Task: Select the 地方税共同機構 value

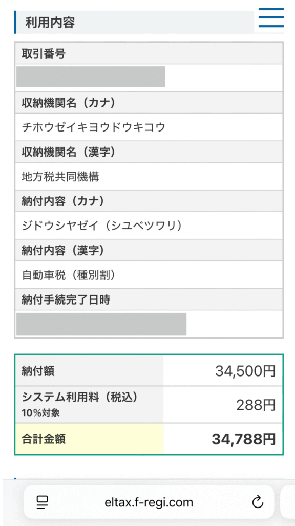Action: click(60, 177)
